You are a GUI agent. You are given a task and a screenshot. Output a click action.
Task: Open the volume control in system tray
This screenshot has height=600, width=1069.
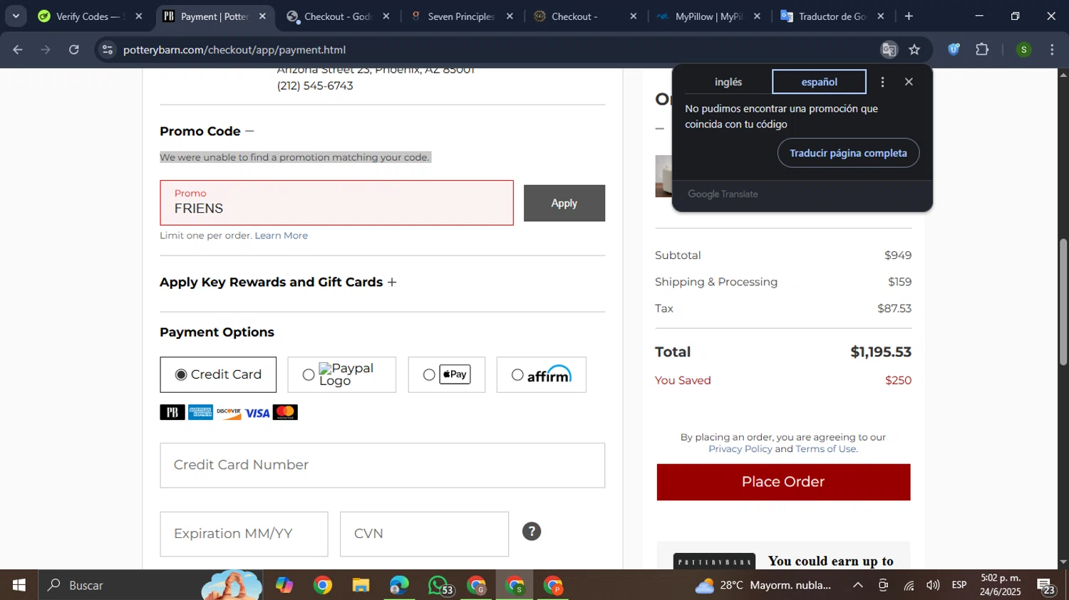click(x=933, y=585)
